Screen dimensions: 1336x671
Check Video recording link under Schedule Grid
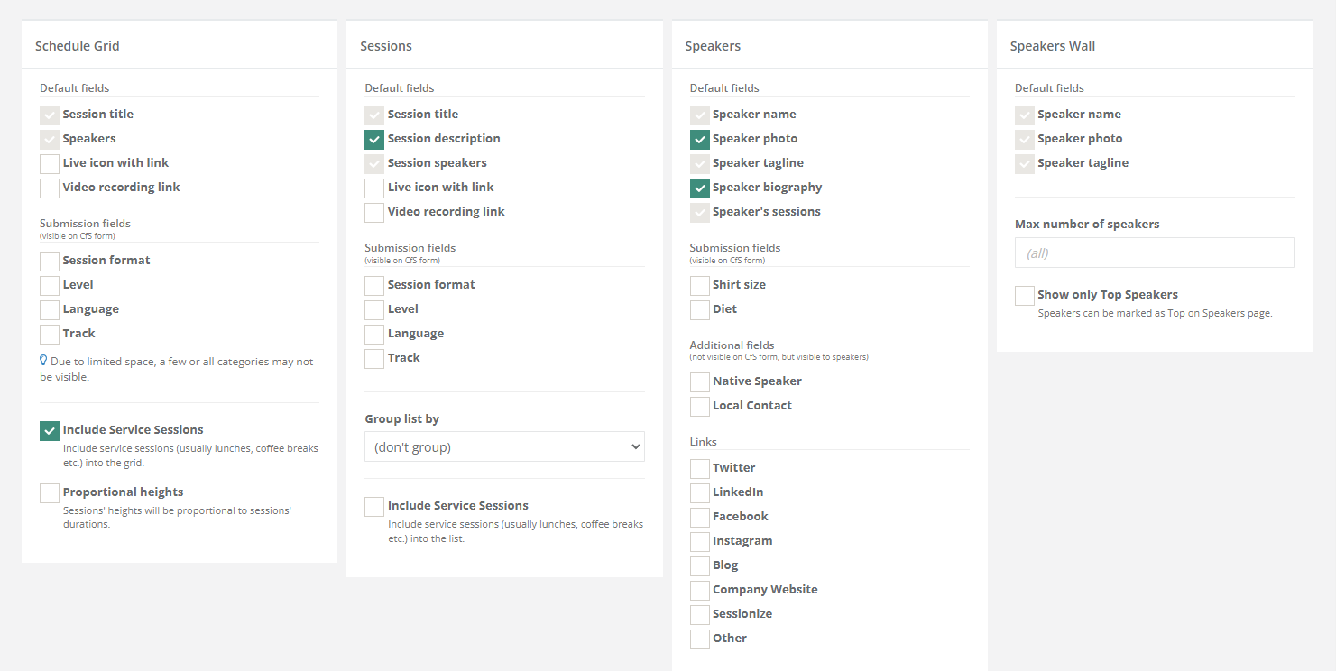(50, 188)
